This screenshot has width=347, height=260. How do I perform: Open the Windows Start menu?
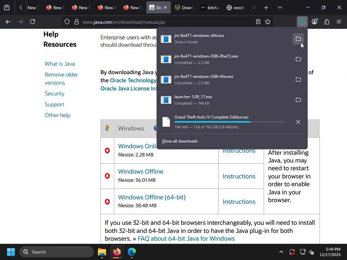coord(11,252)
